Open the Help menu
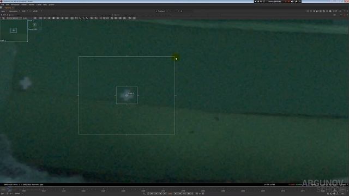Image resolution: width=349 pixels, height=196 pixels. click(45, 5)
